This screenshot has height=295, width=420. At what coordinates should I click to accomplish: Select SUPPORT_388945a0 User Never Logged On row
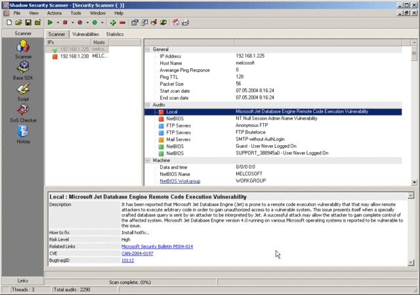tap(273, 154)
